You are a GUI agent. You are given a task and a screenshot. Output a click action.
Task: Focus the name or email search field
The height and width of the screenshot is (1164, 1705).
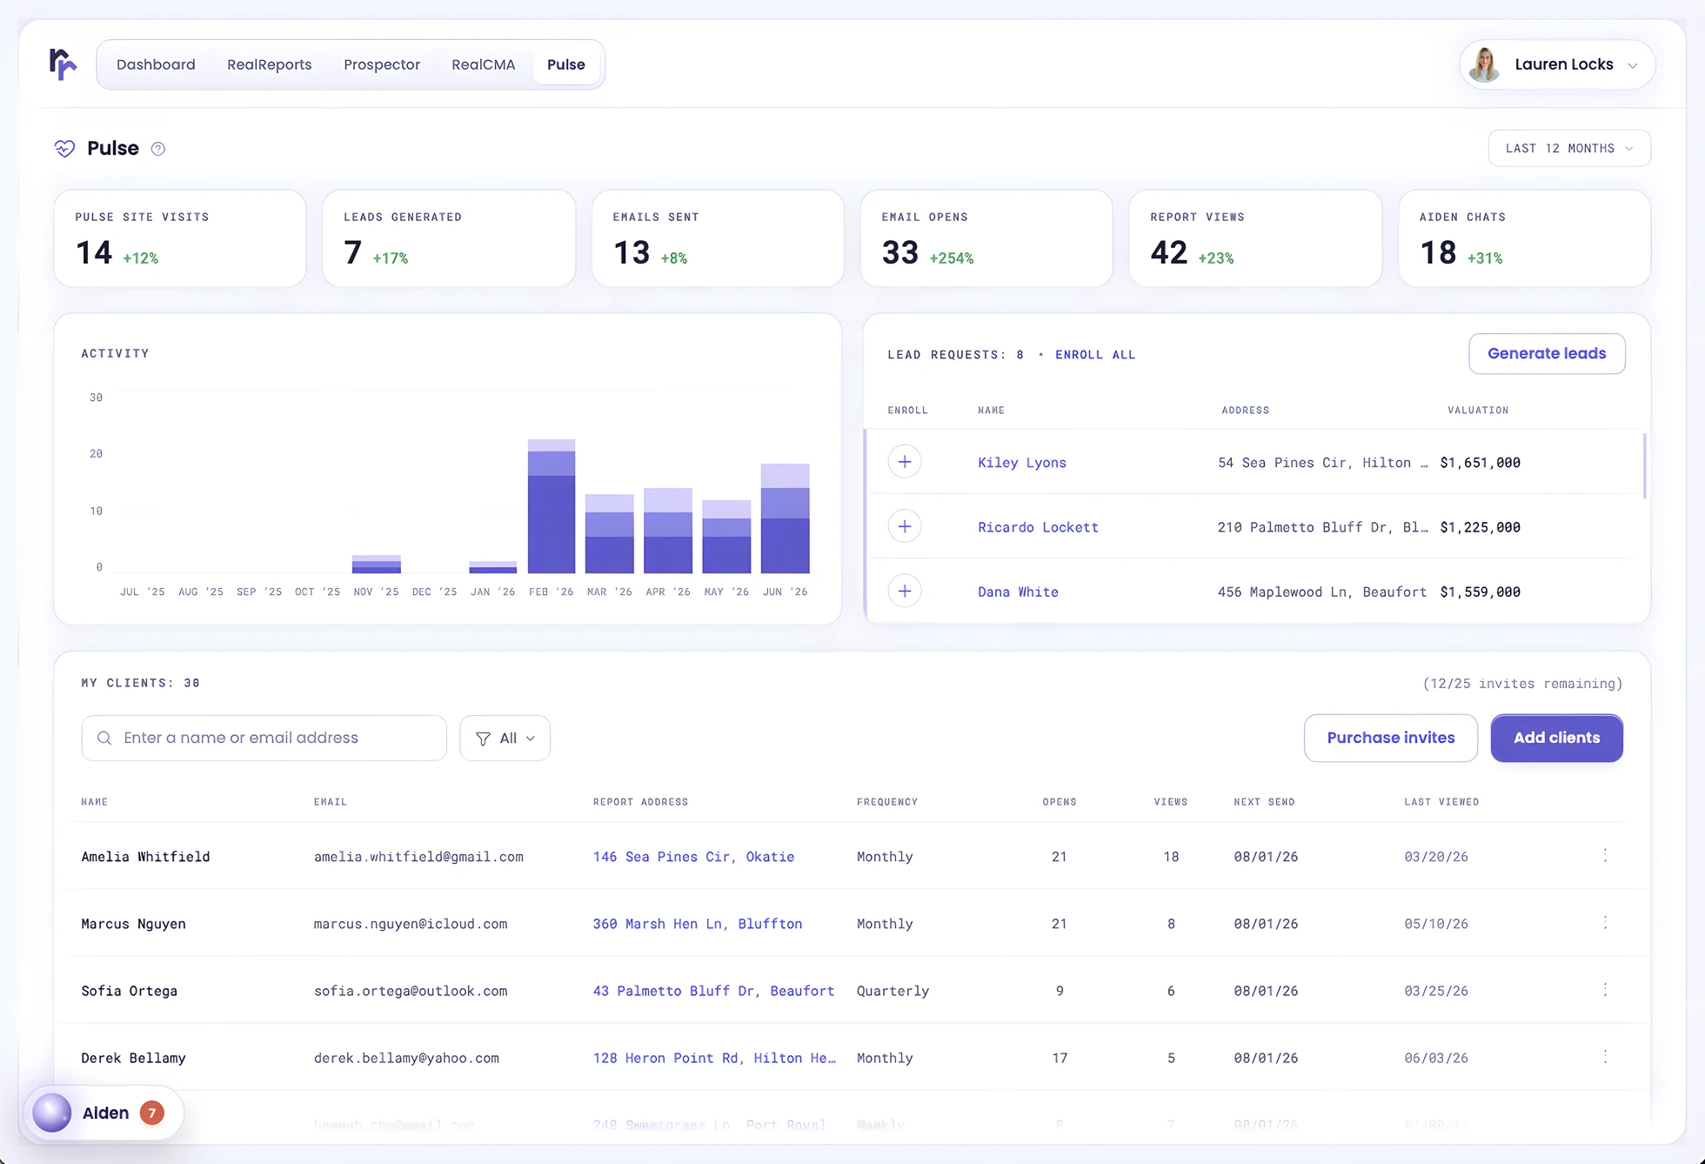[264, 738]
